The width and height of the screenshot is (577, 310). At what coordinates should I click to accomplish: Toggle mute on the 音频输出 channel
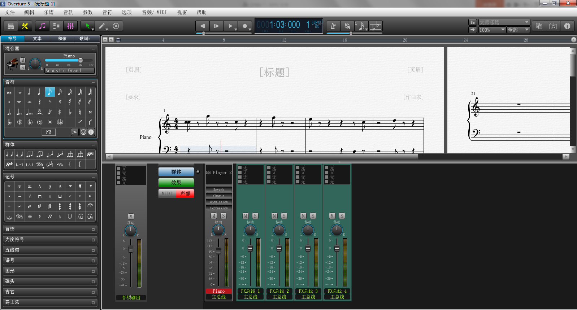(x=131, y=217)
